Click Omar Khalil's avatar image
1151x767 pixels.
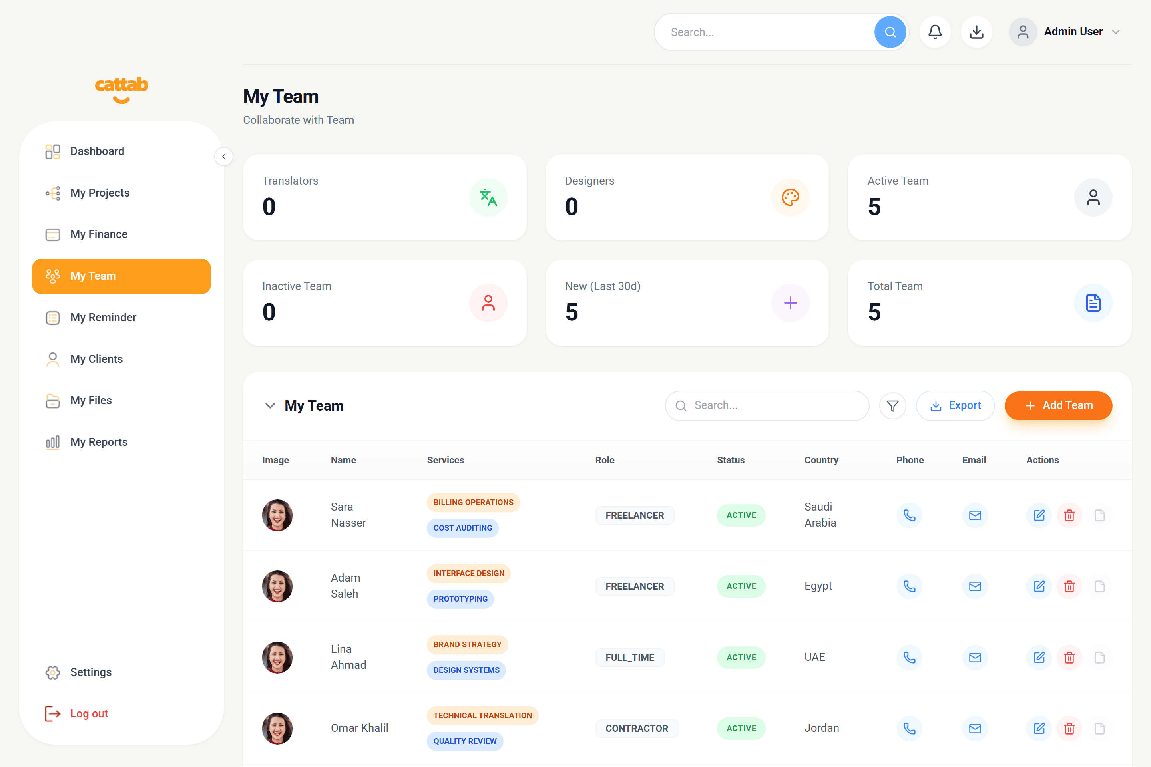tap(277, 728)
